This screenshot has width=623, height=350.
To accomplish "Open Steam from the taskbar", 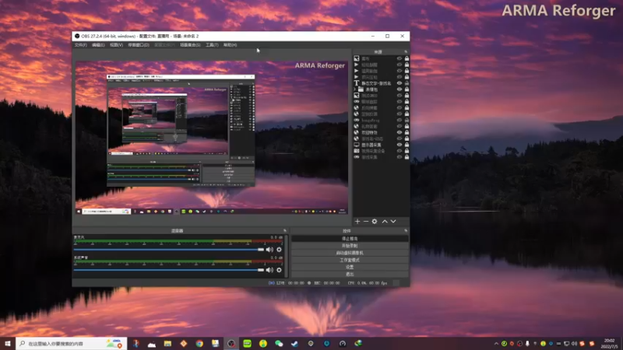I will click(x=295, y=344).
